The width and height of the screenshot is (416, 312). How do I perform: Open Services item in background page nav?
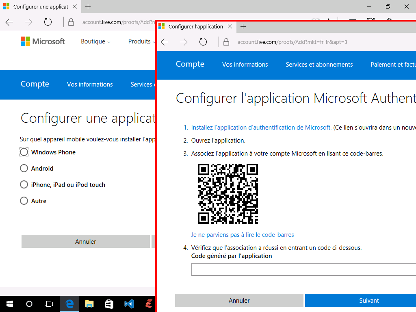143,84
